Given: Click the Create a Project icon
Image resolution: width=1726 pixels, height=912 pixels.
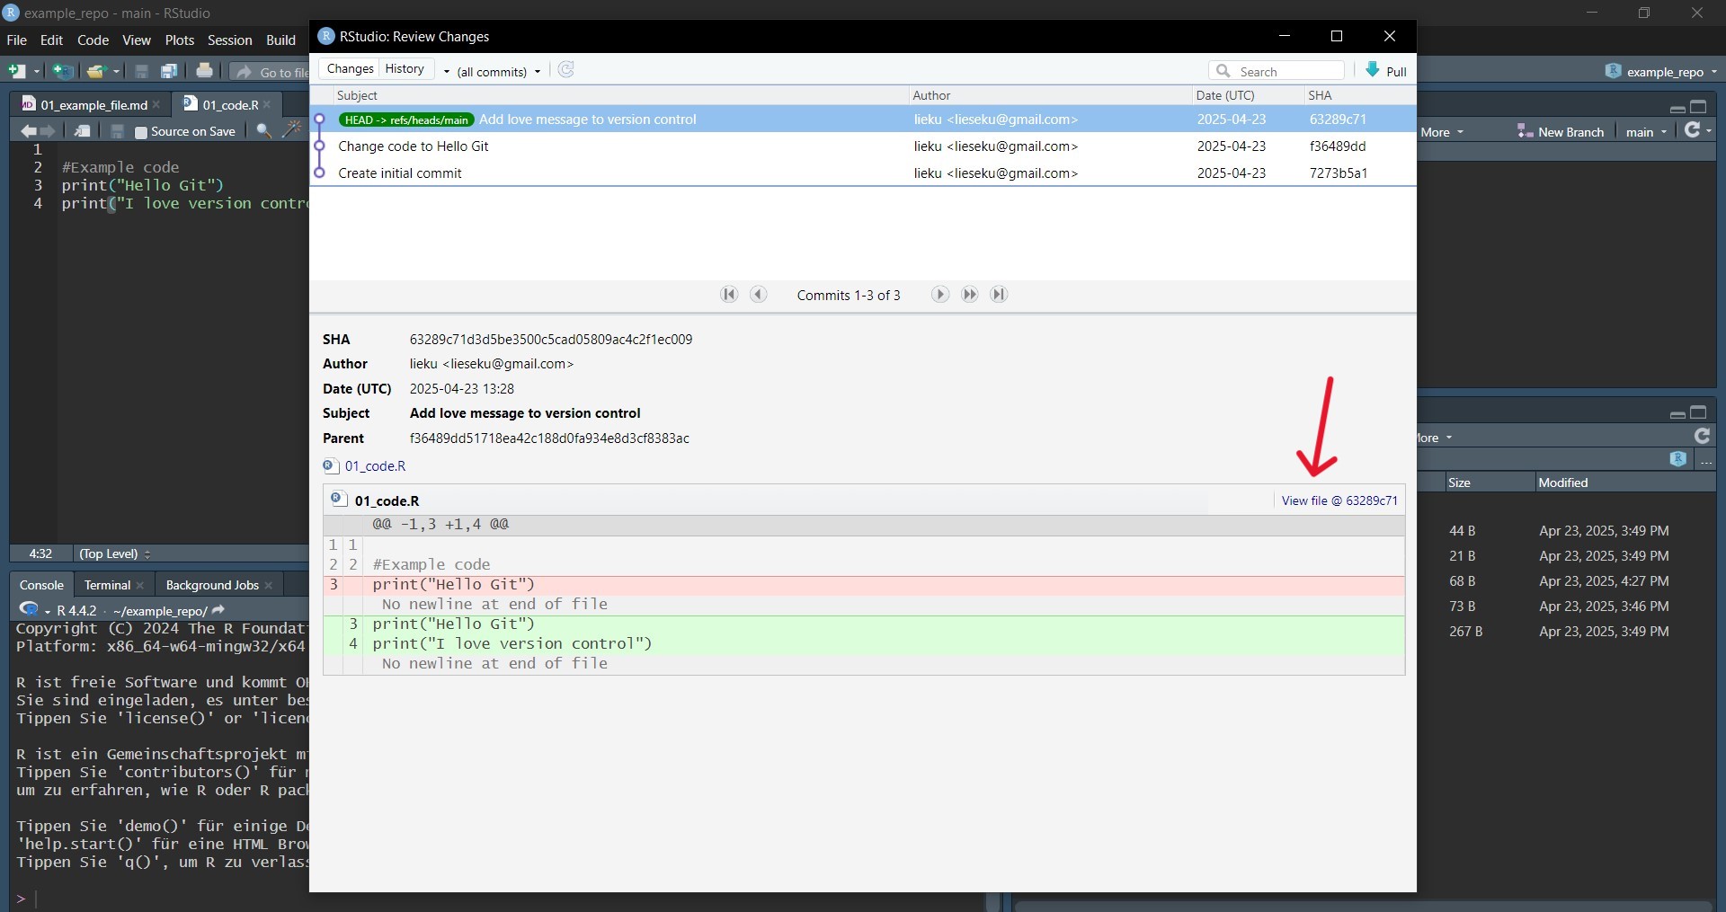Looking at the screenshot, I should pos(63,71).
